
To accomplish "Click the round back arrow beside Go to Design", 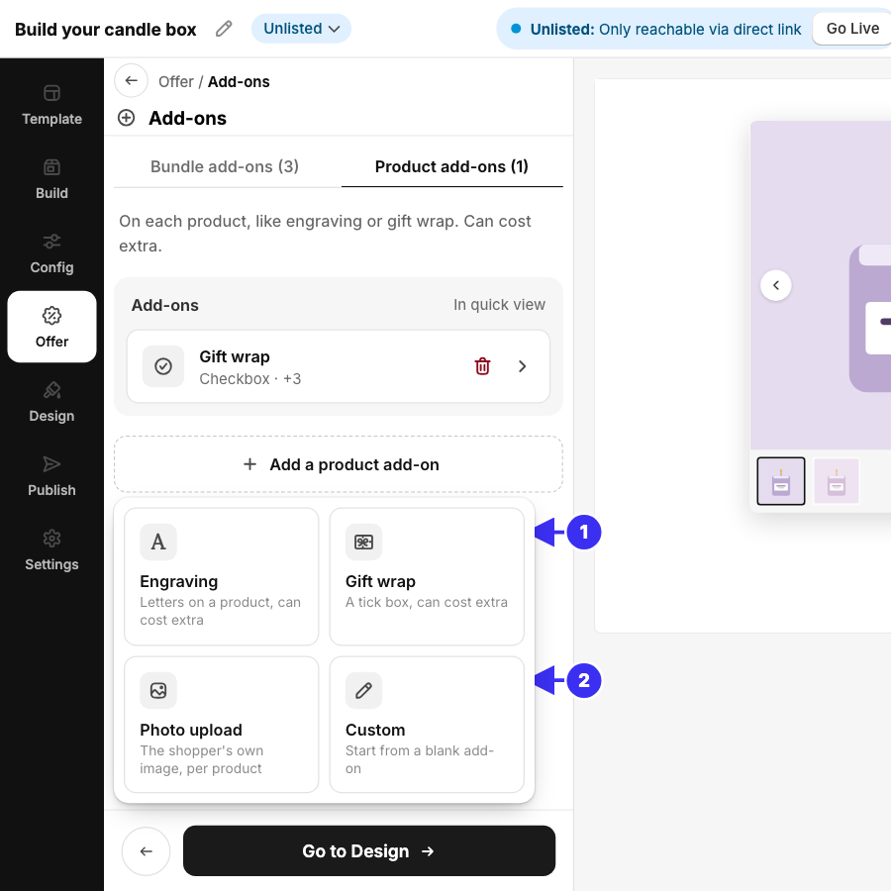I will [147, 851].
